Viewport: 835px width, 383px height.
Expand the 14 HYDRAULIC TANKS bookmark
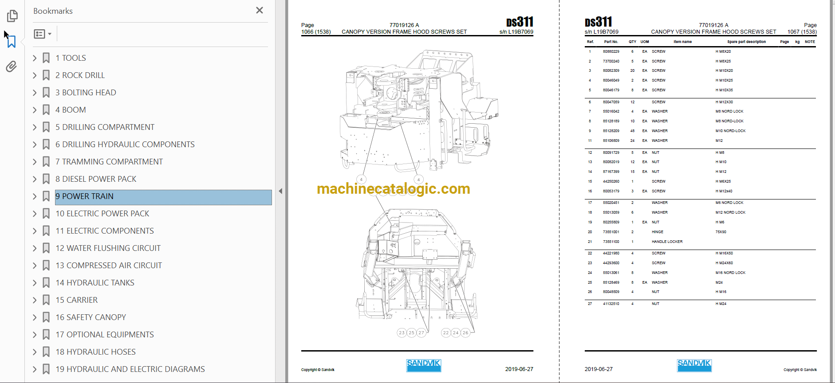35,283
